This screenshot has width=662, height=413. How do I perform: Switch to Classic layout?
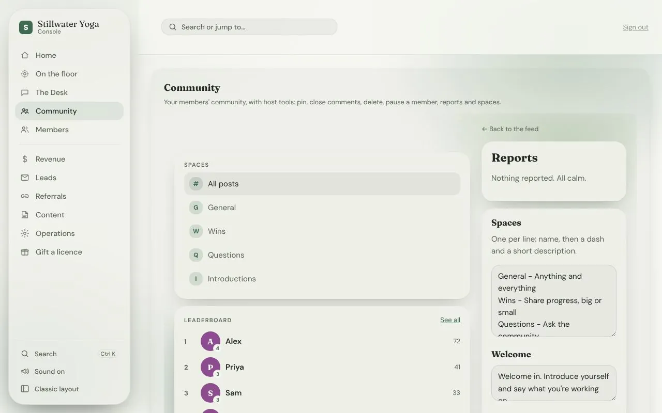(69, 389)
